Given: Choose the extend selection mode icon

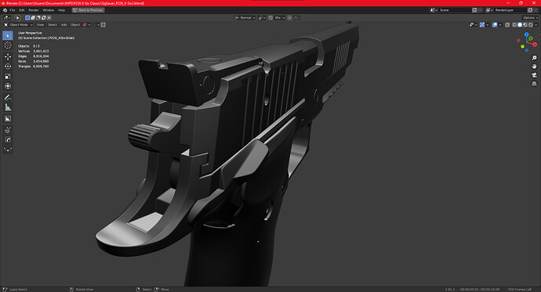Looking at the screenshot, I should pyautogui.click(x=33, y=17).
